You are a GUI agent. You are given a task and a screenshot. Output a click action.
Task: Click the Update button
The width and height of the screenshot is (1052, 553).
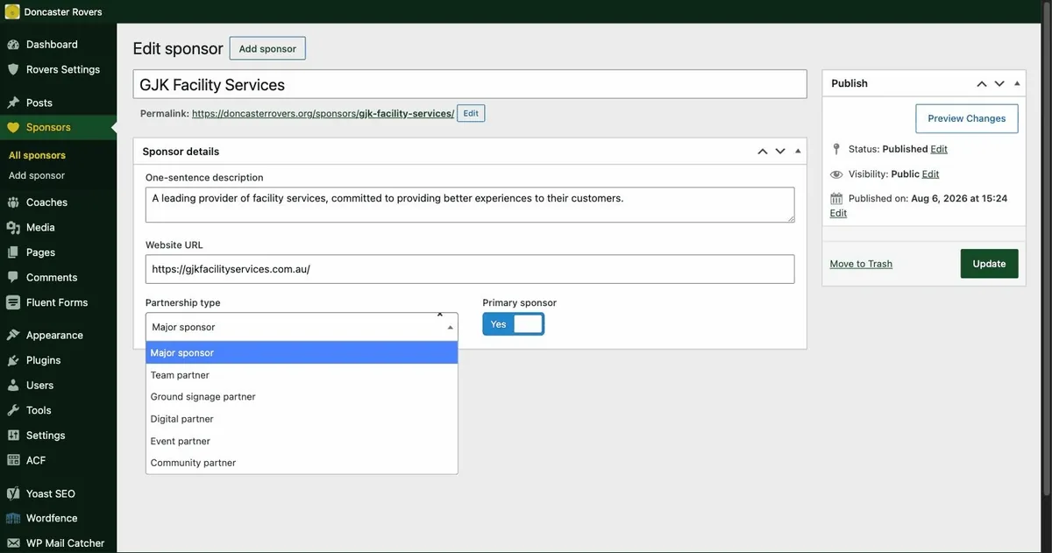989,264
